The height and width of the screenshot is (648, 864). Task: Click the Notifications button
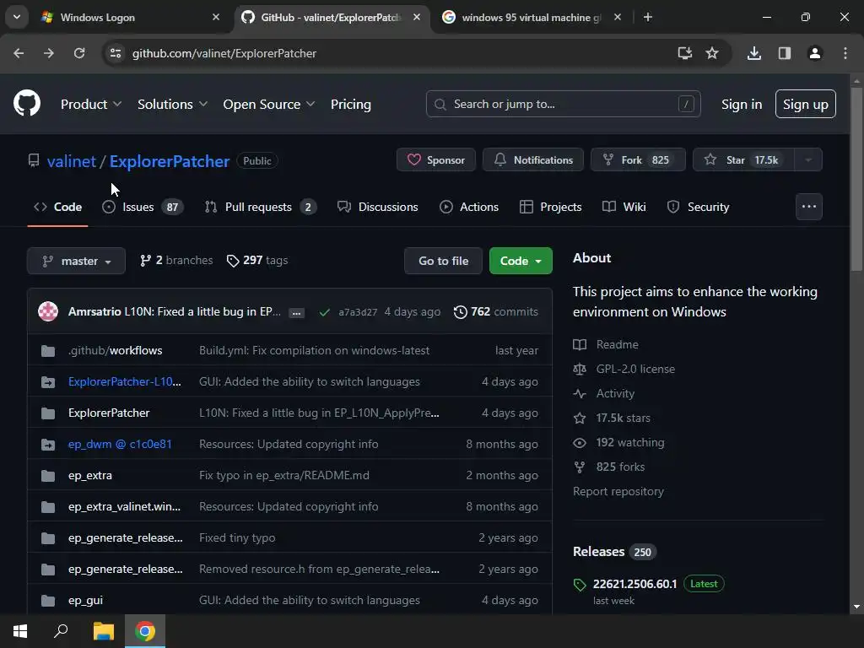pos(533,159)
